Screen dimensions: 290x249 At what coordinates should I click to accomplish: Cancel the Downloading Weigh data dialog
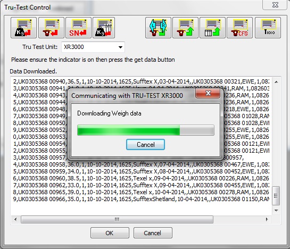point(145,145)
